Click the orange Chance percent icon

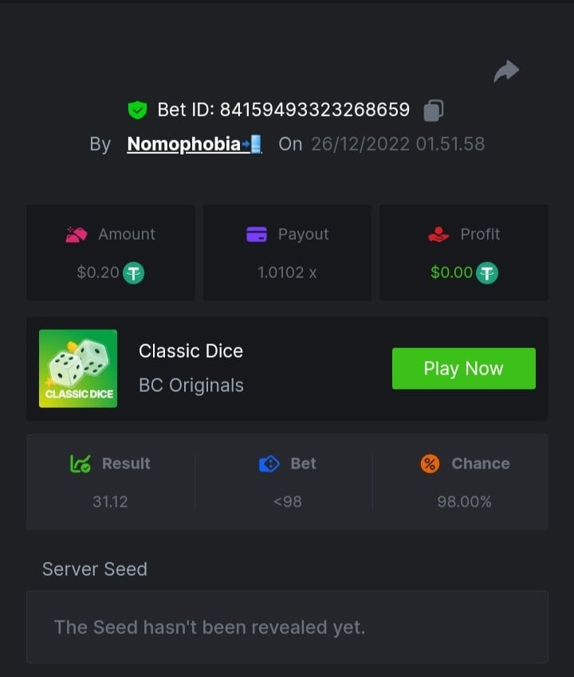point(430,464)
